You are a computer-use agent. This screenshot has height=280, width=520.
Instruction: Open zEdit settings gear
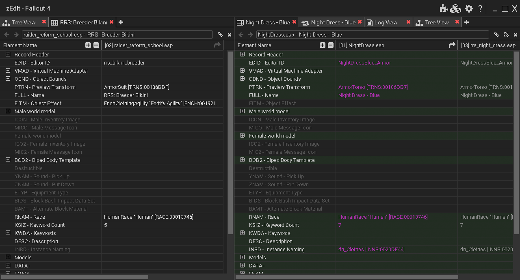pyautogui.click(x=469, y=9)
